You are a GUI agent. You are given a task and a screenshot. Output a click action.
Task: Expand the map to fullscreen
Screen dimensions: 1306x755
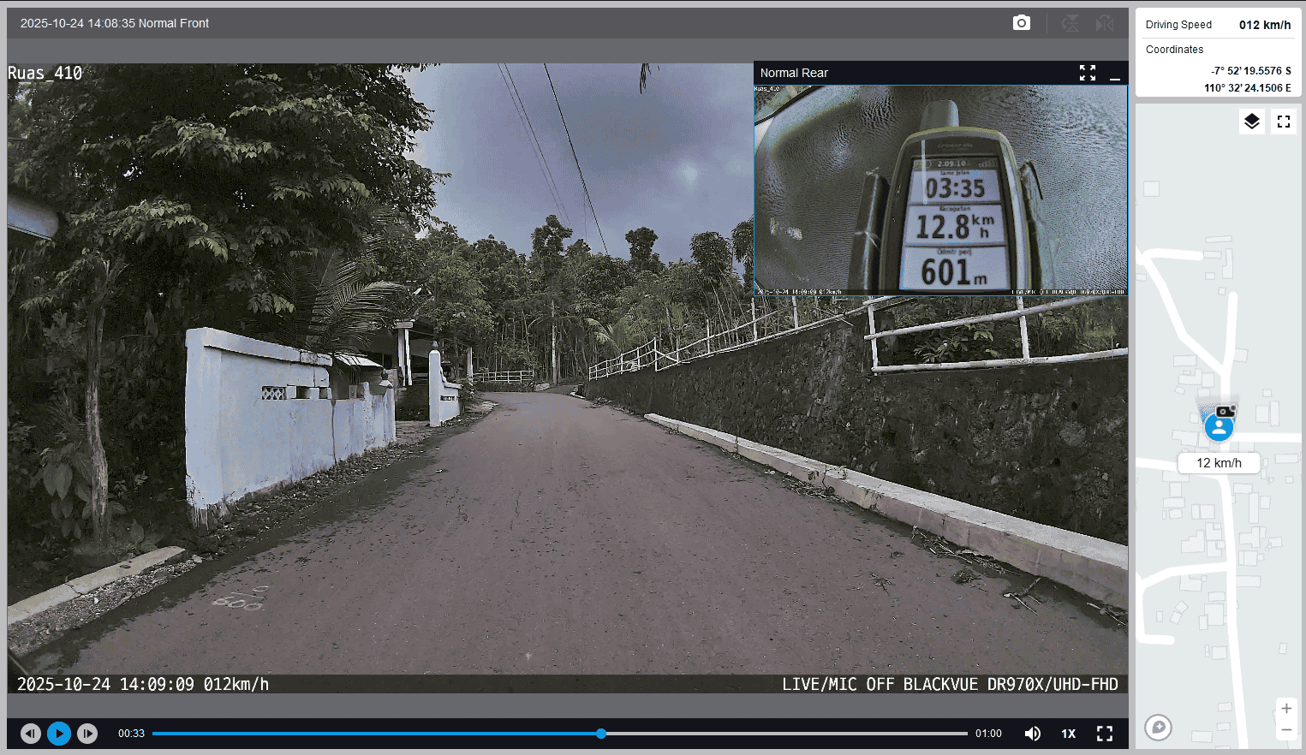tap(1283, 122)
